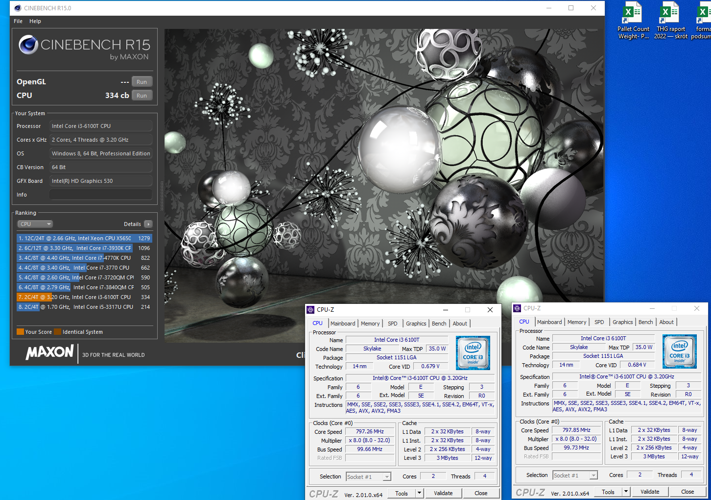Click Tools button in right CPU-Z

pos(608,492)
